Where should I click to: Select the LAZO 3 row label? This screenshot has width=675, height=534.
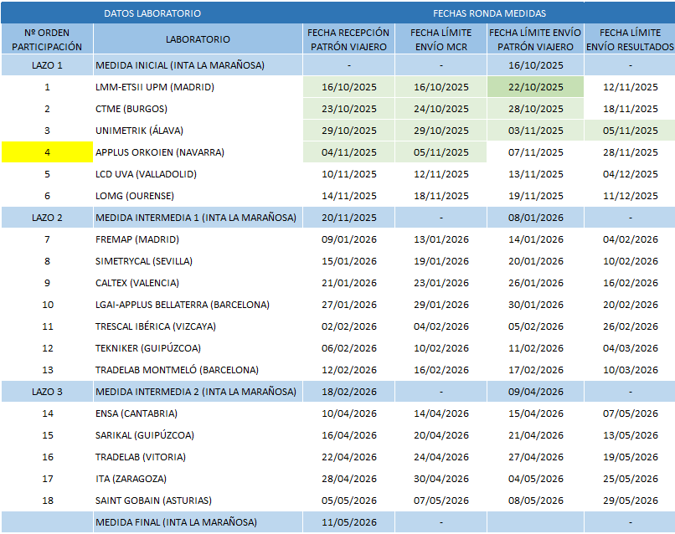(47, 392)
